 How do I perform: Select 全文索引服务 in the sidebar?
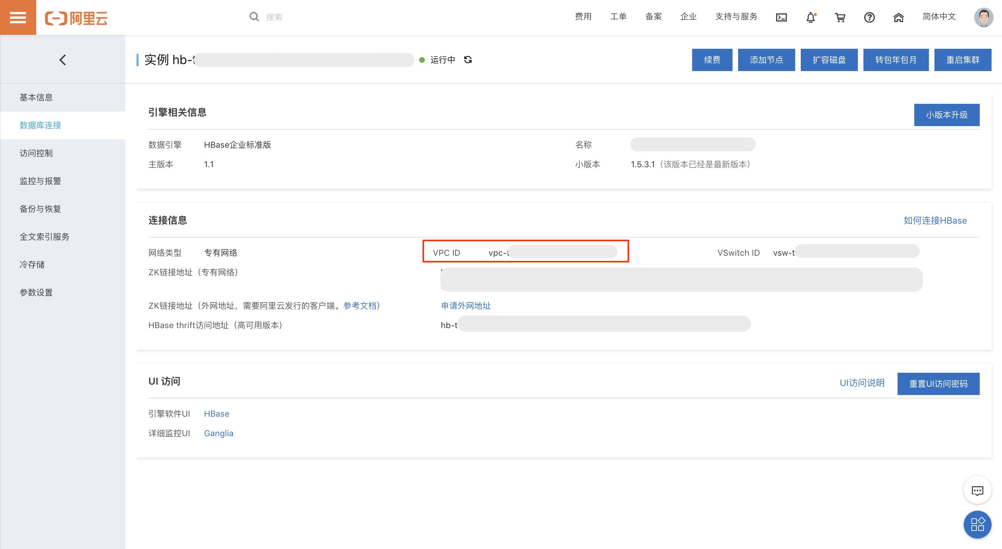(x=63, y=237)
